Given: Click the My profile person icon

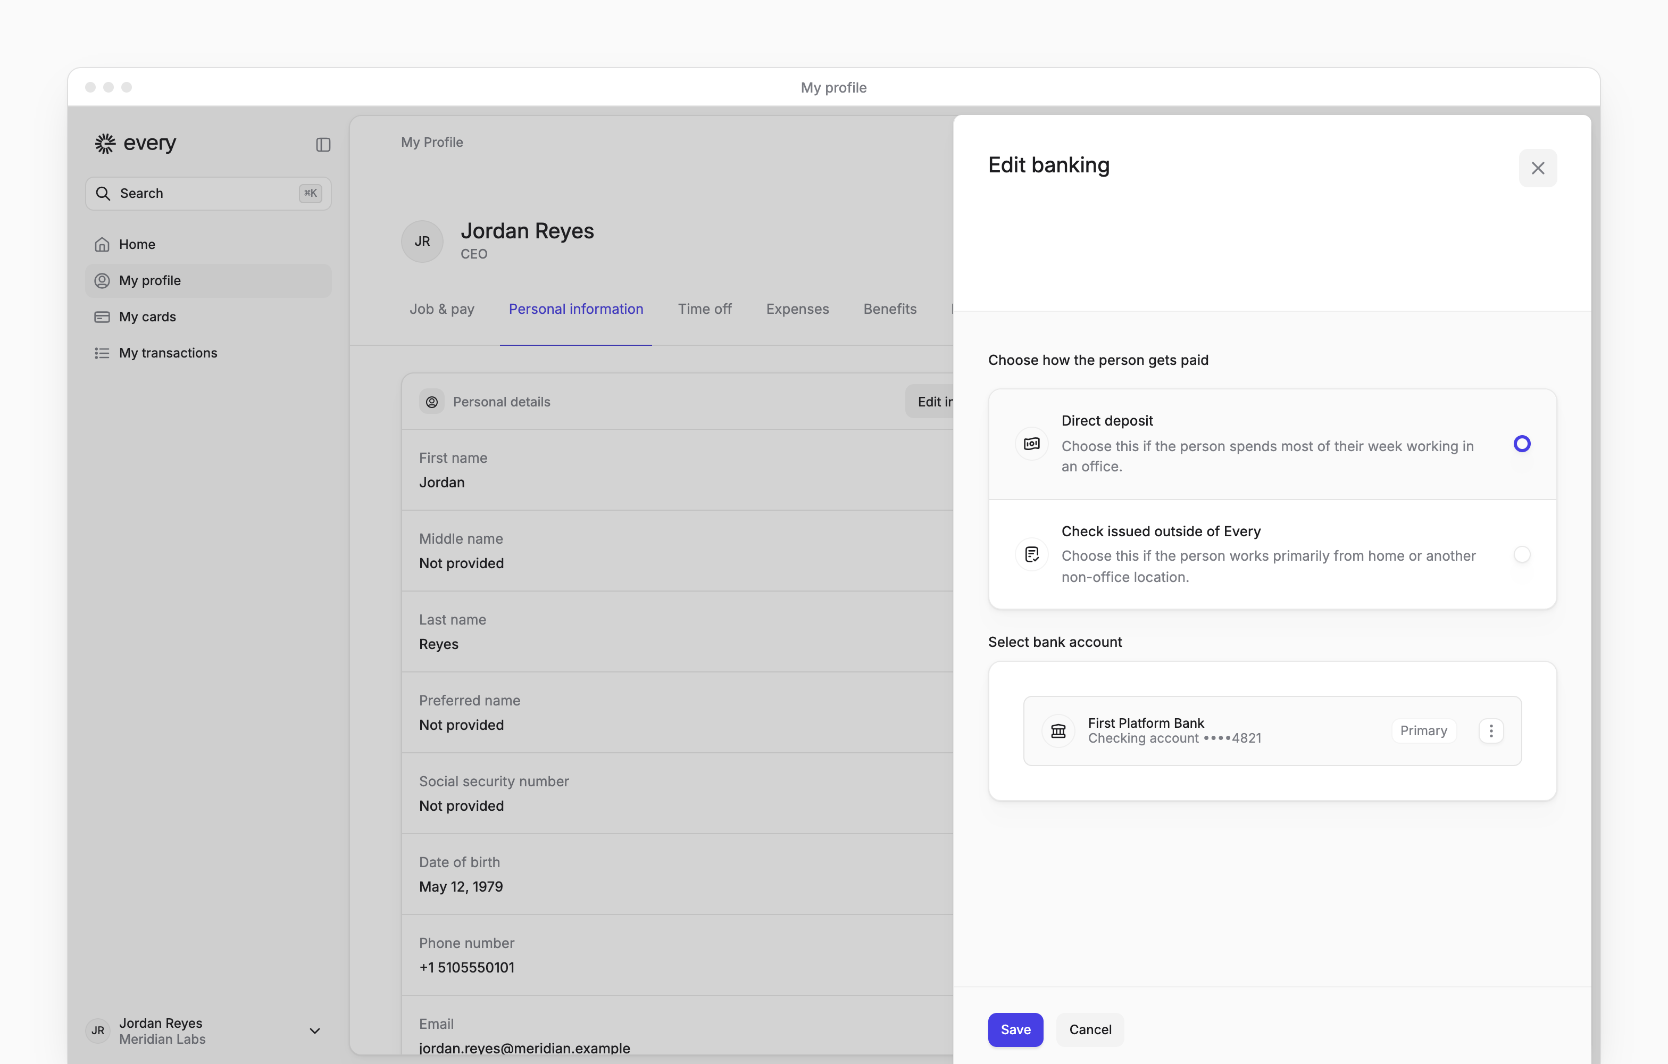Looking at the screenshot, I should (102, 280).
